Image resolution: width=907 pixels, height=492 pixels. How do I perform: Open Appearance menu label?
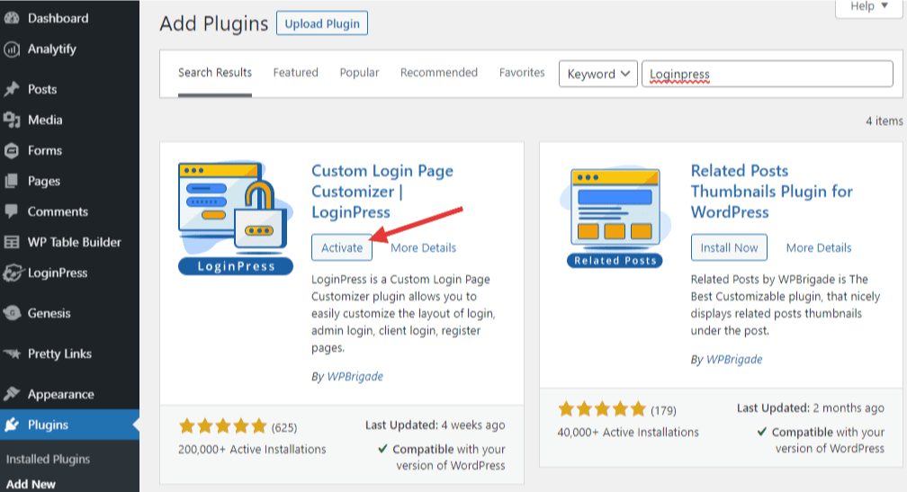click(x=61, y=394)
